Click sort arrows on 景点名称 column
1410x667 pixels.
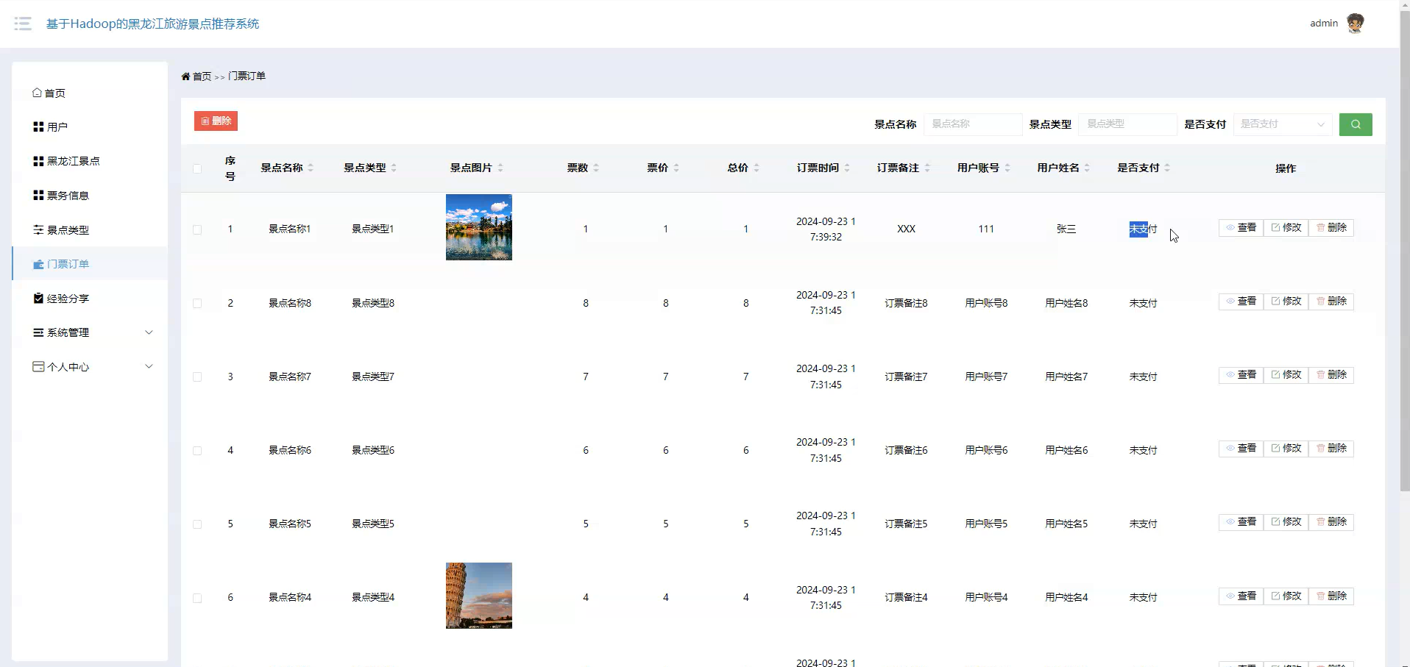(311, 168)
